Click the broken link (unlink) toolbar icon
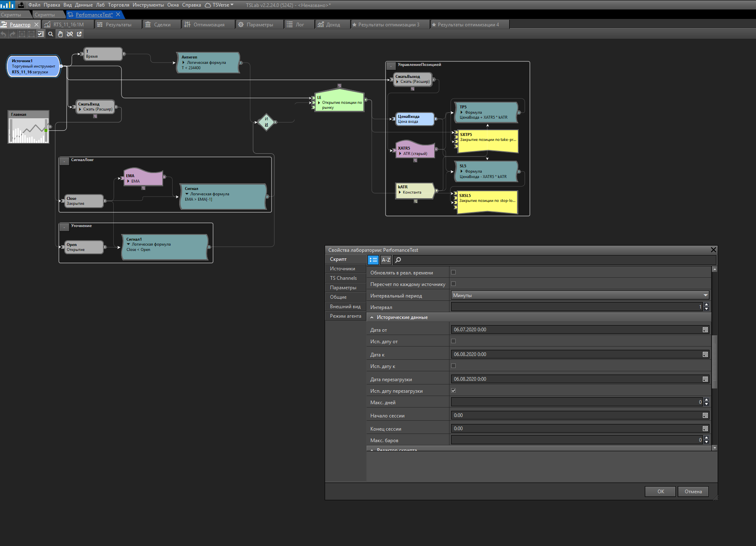 point(70,34)
